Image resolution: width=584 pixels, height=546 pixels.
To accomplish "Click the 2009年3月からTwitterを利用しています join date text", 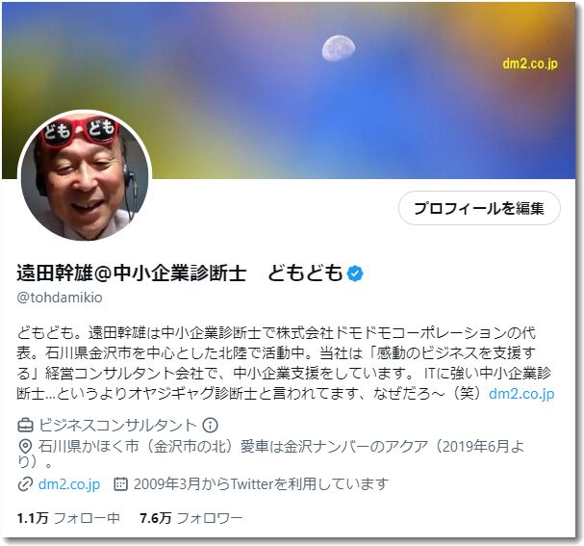I will 261,484.
